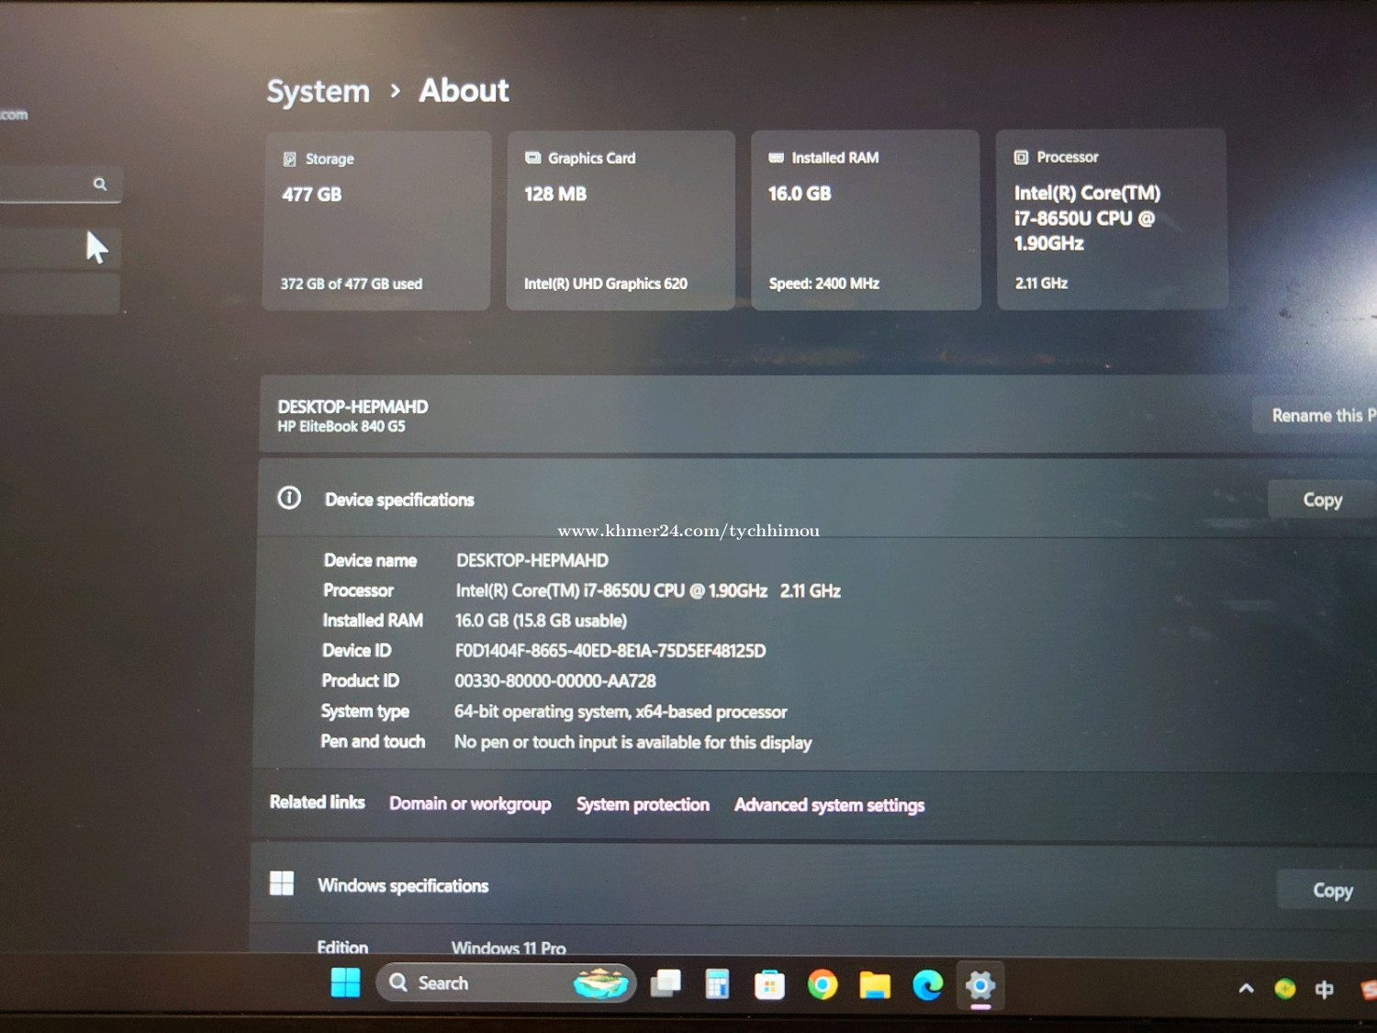Click the Windows specifications logo icon
Image resolution: width=1377 pixels, height=1033 pixels.
[282, 883]
